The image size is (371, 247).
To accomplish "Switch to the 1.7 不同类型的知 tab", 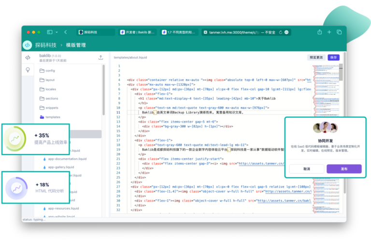I will tap(179, 32).
